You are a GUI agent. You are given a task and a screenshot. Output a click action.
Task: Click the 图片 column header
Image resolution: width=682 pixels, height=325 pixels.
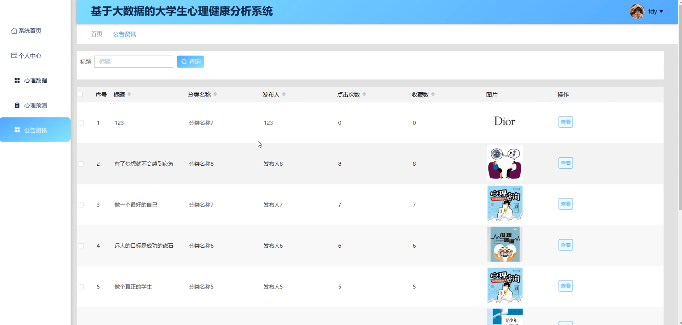(492, 95)
